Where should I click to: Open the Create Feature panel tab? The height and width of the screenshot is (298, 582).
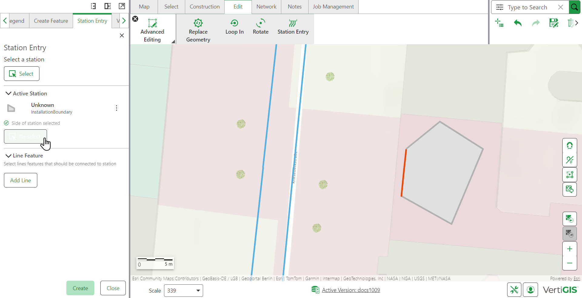click(51, 21)
